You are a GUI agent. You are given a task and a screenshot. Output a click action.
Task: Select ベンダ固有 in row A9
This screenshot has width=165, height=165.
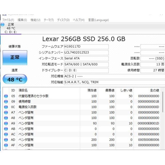[x=26, y=123]
